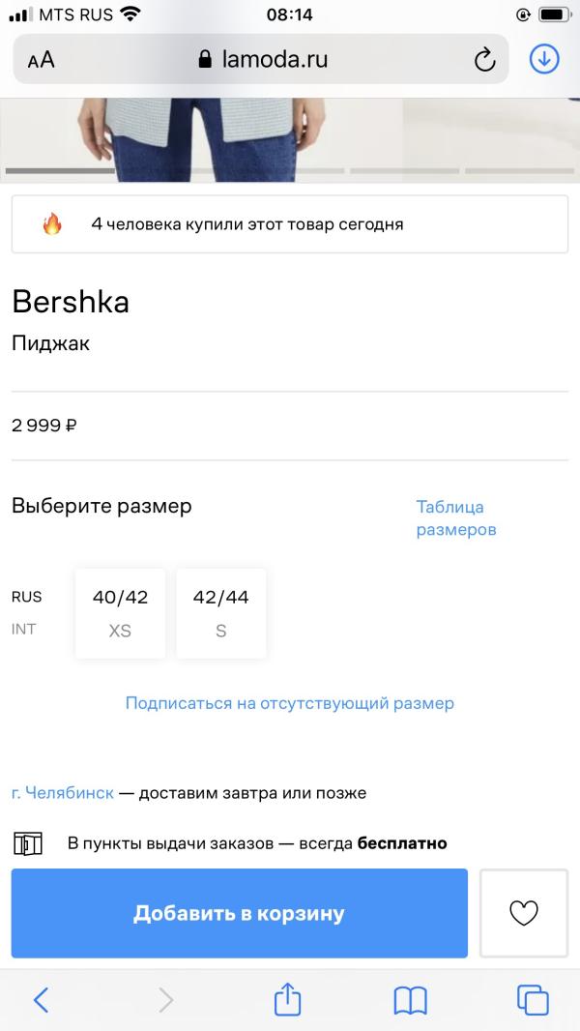580x1031 pixels.
Task: Tap the image gallery progress indicator
Action: pyautogui.click(x=290, y=171)
